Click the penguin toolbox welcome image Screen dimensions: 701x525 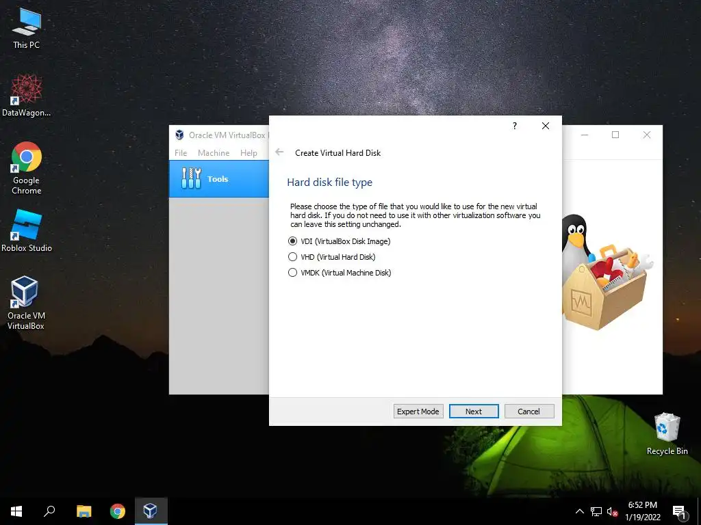[606, 272]
